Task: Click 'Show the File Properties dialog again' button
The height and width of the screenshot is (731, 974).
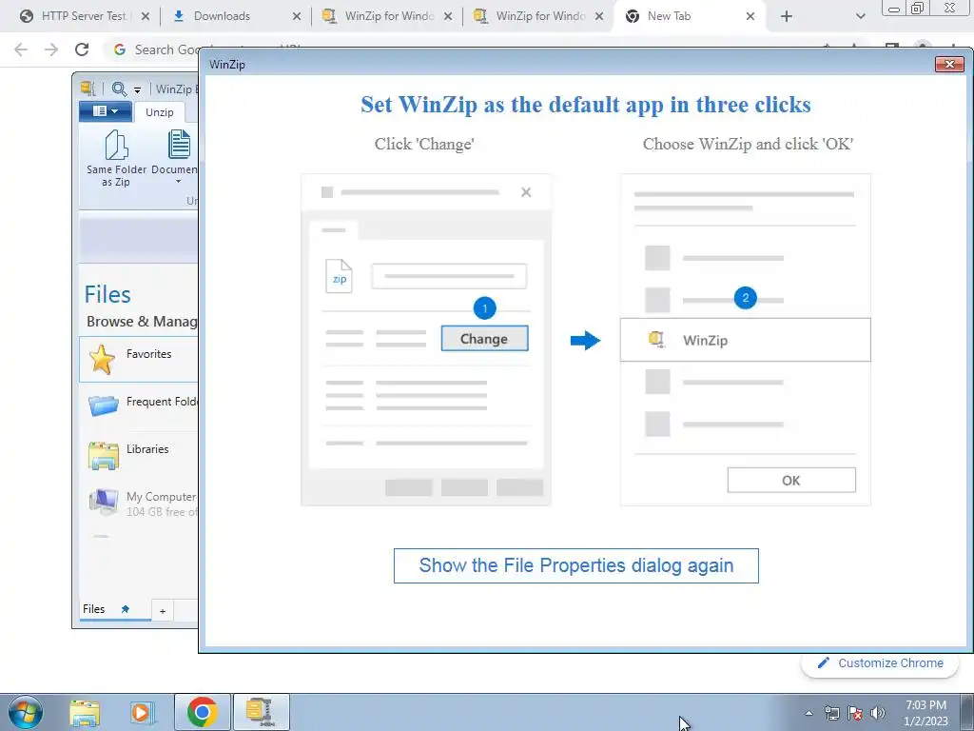Action: (x=575, y=565)
